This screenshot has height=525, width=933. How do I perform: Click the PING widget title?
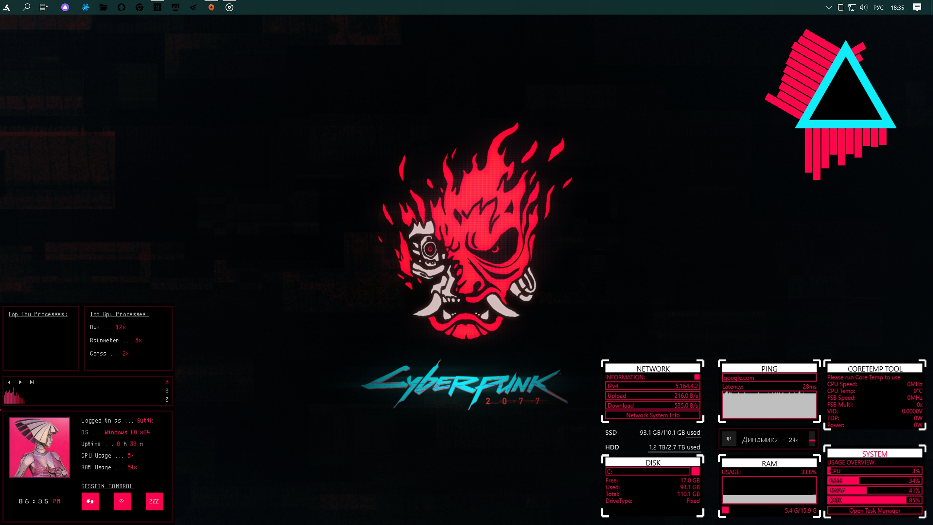[769, 369]
